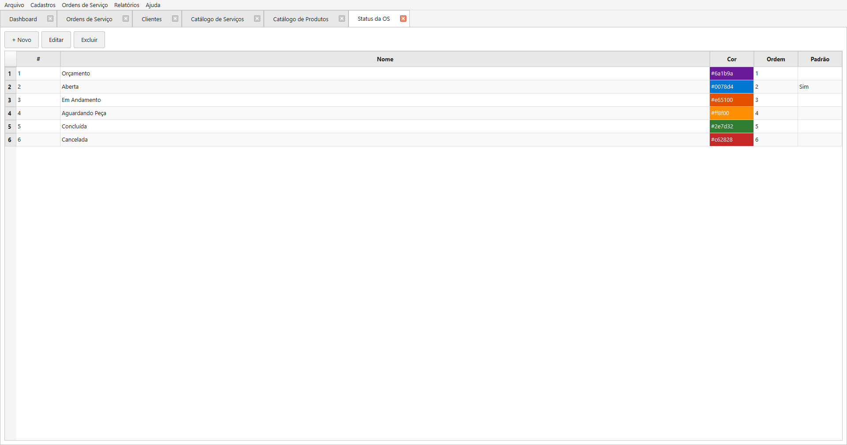Select the Orçamento name cell
This screenshot has height=445, width=847.
(x=385, y=74)
